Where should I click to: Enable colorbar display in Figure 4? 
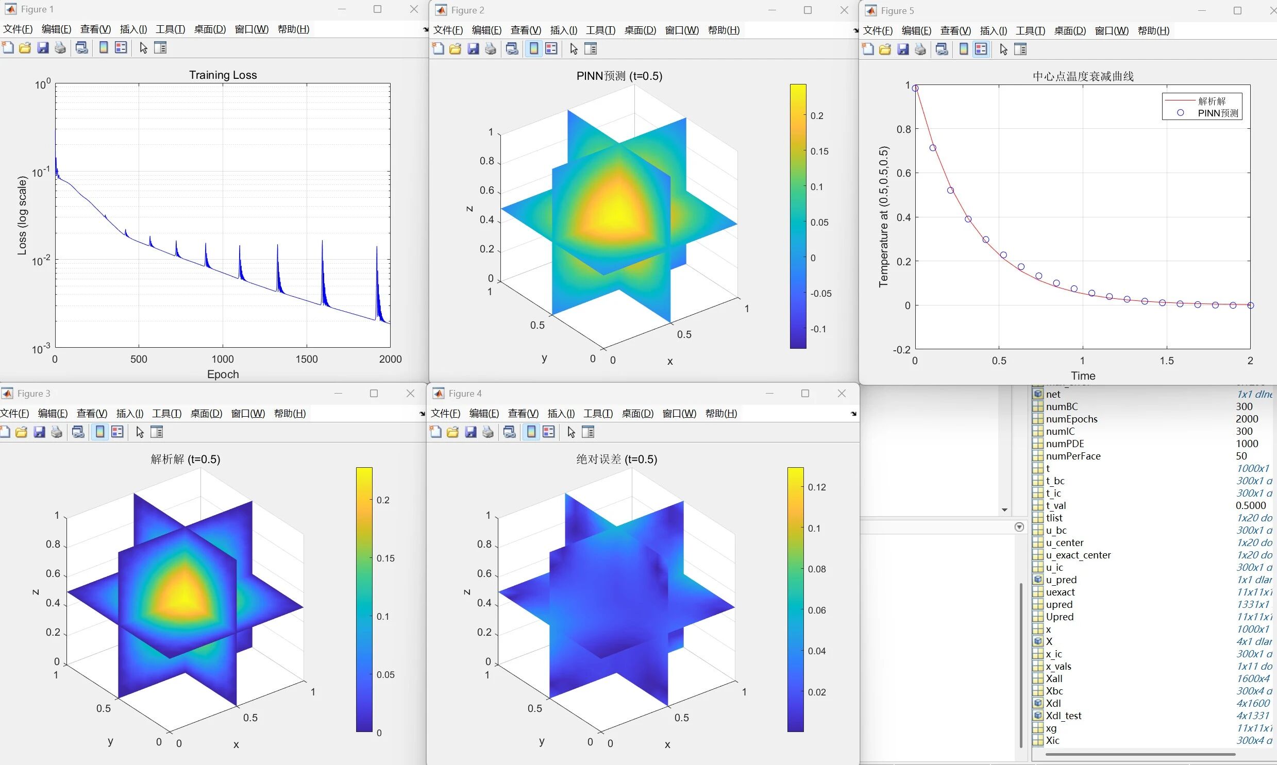point(530,432)
